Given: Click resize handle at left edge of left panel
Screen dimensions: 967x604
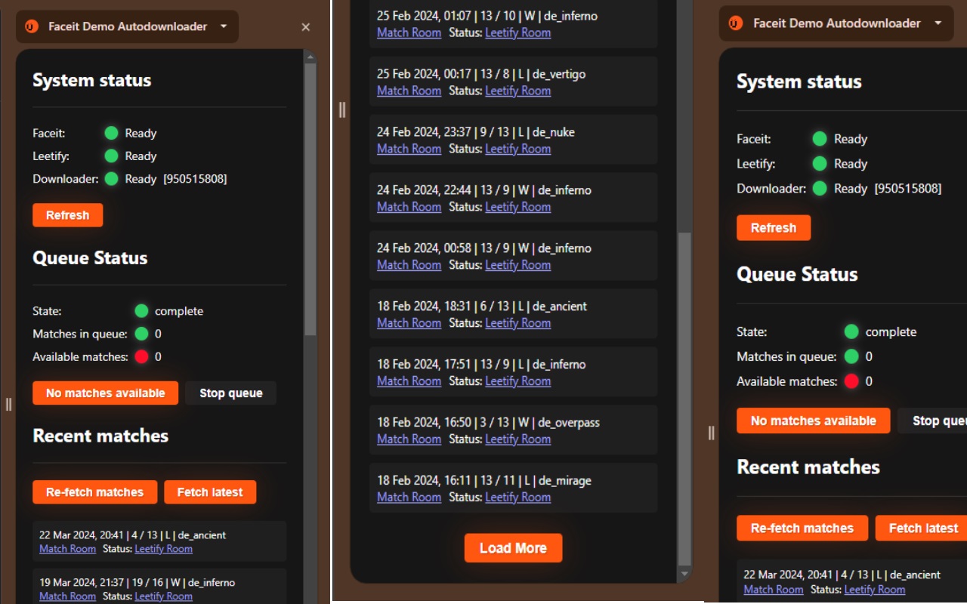Looking at the screenshot, I should tap(8, 404).
